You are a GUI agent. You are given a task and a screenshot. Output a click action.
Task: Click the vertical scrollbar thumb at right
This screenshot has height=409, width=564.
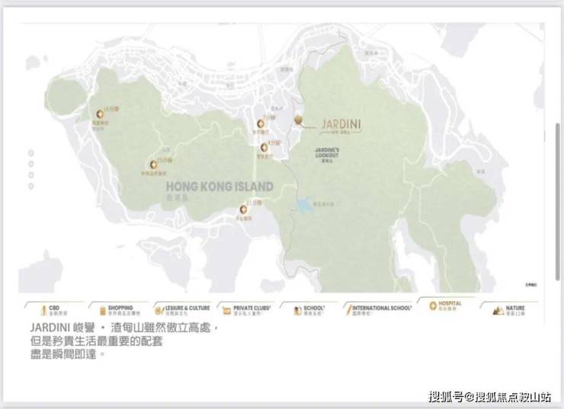558,201
